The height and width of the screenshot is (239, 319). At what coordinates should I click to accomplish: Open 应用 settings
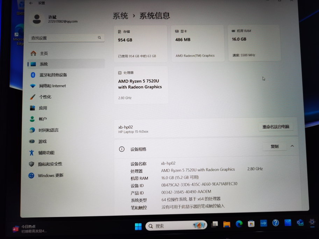coord(66,108)
